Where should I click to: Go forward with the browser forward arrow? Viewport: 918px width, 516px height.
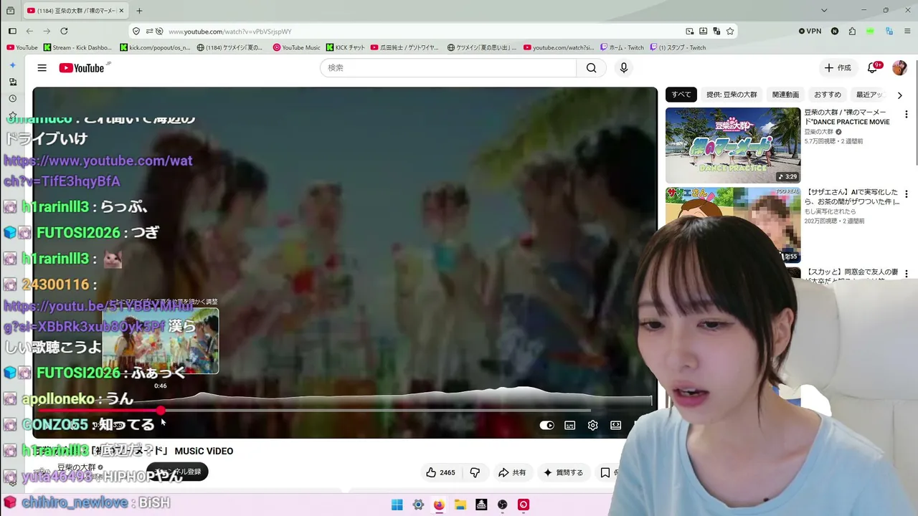pos(47,32)
